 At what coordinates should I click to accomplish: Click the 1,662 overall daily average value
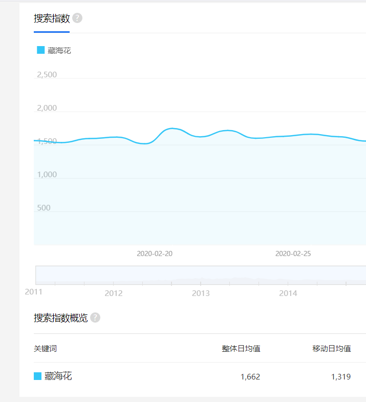pyautogui.click(x=250, y=377)
